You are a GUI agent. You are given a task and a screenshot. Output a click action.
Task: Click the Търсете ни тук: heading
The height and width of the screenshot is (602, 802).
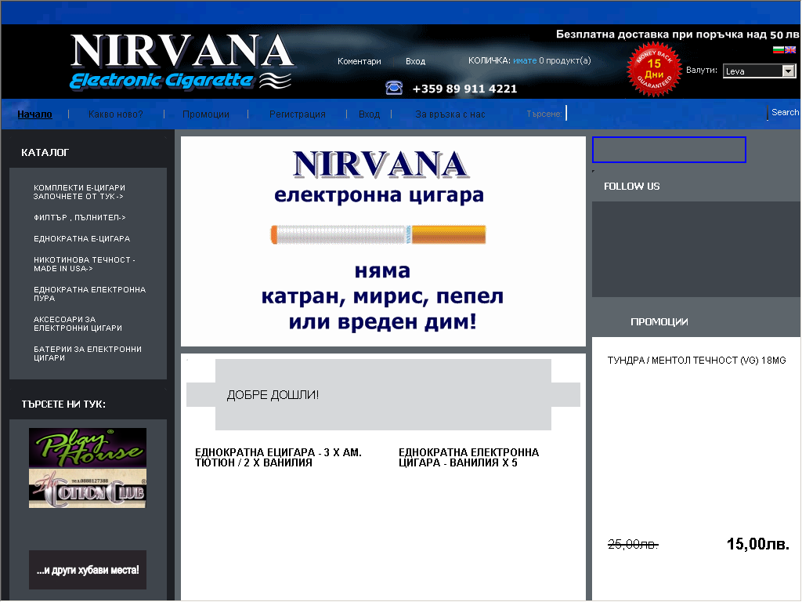coord(63,404)
